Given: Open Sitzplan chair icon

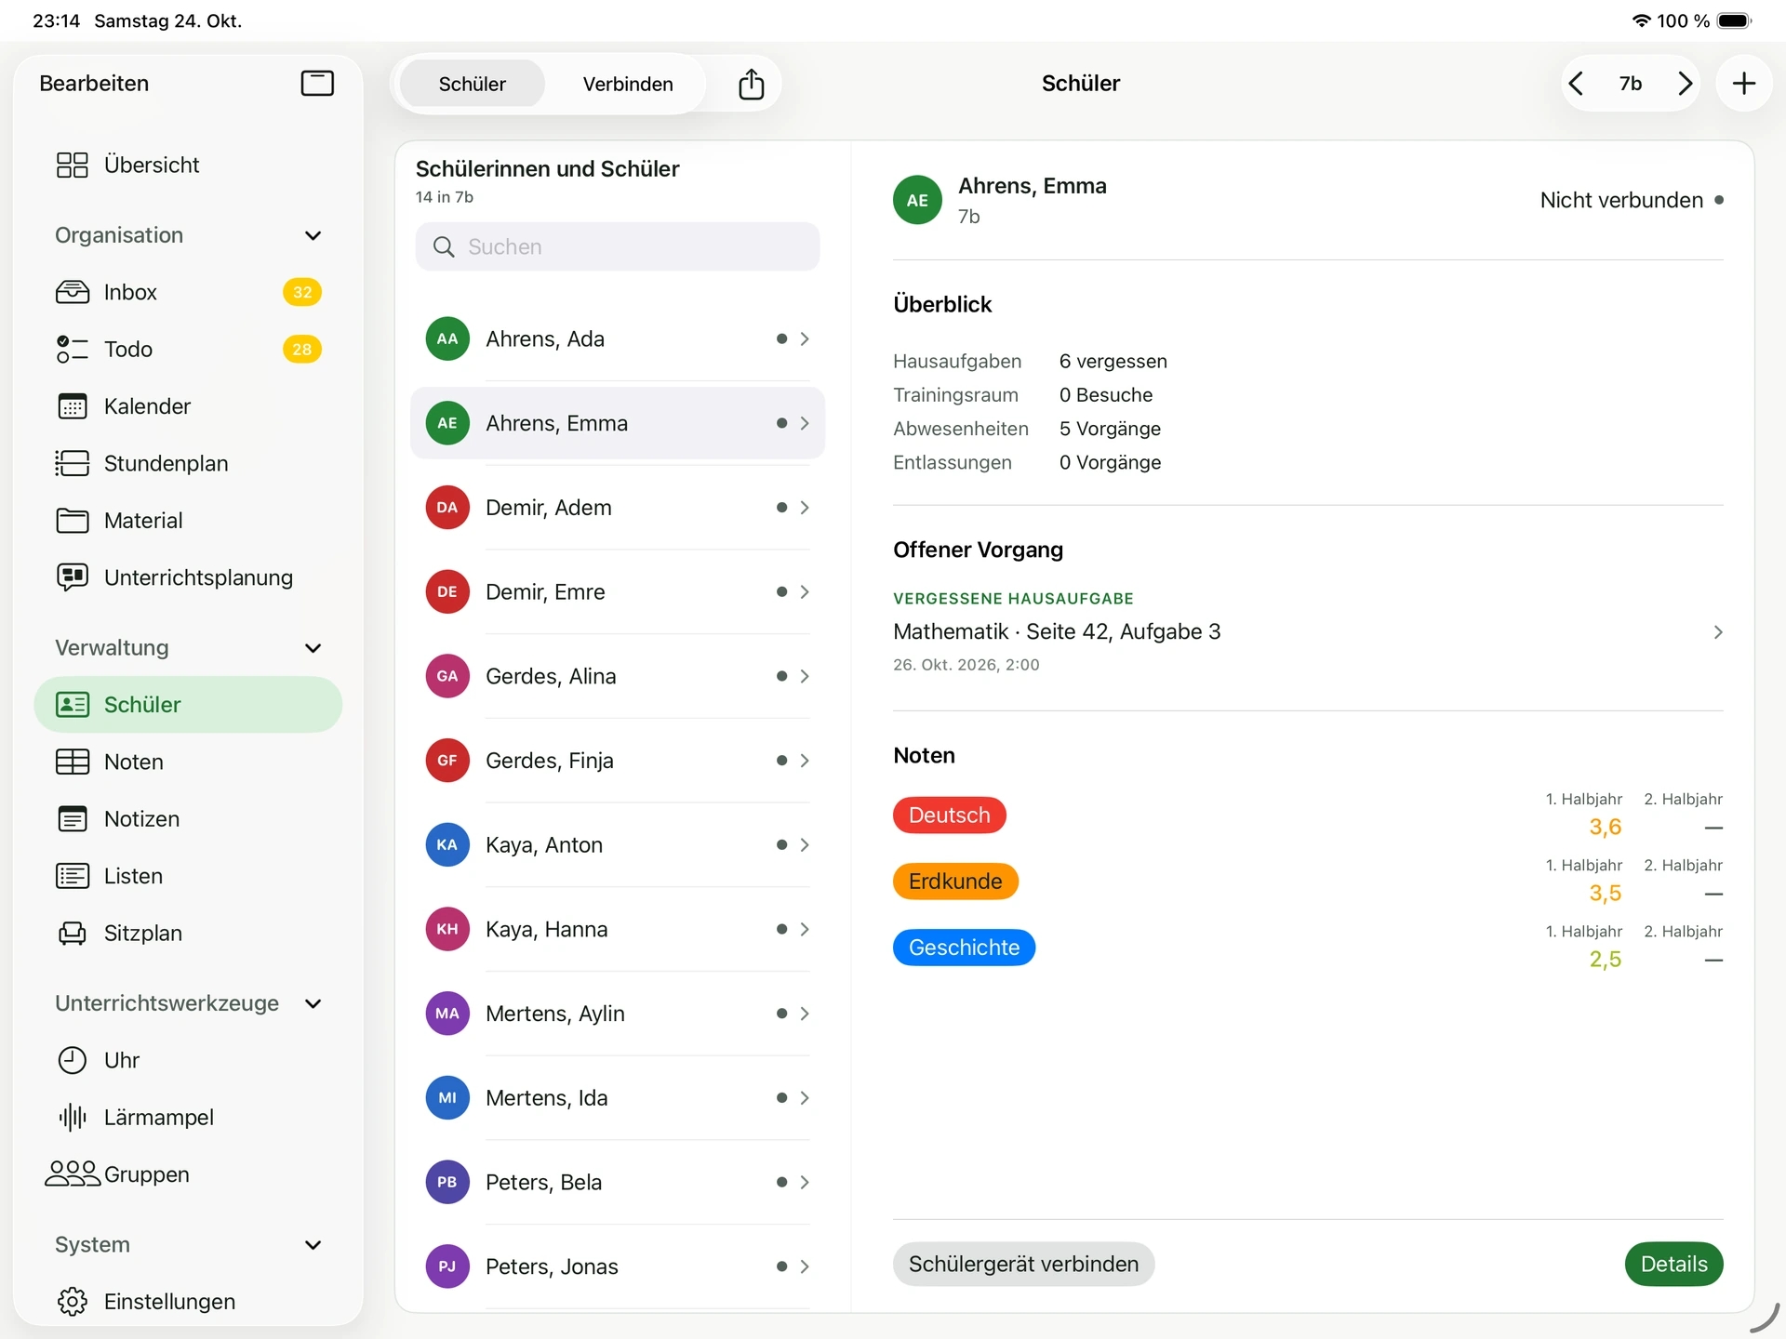Looking at the screenshot, I should (72, 934).
